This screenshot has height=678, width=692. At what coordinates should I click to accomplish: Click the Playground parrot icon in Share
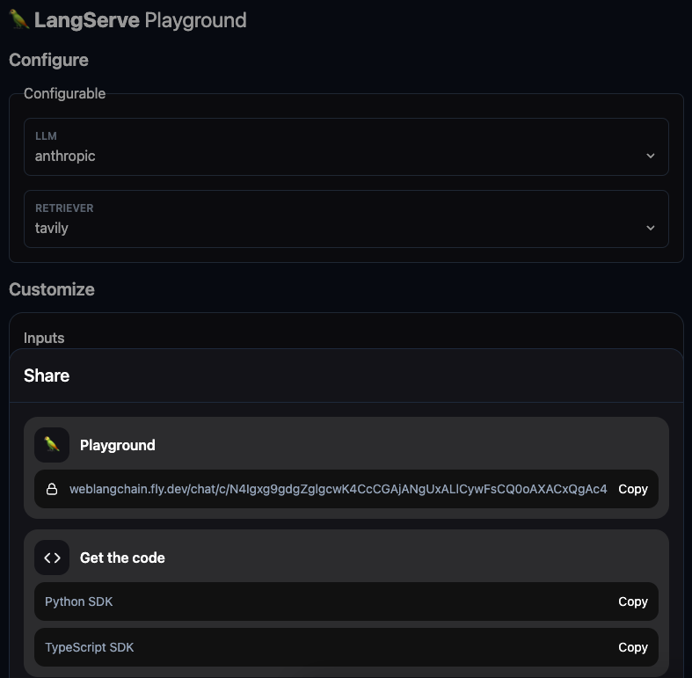point(52,444)
